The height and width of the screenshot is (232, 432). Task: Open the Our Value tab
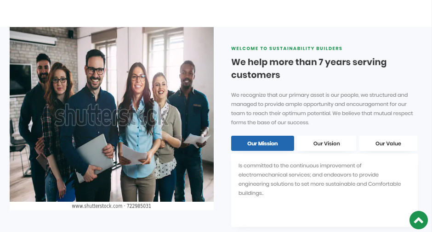(x=388, y=143)
